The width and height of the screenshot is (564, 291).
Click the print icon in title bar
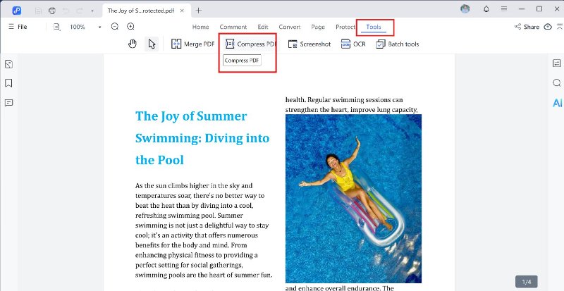point(51,11)
